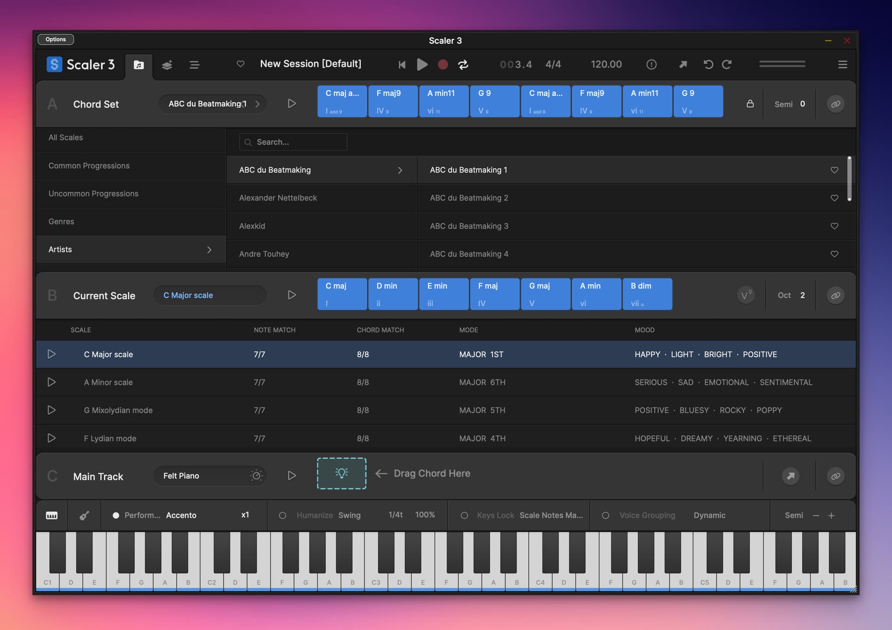Open the layers stack tab
The height and width of the screenshot is (630, 892).
point(167,65)
